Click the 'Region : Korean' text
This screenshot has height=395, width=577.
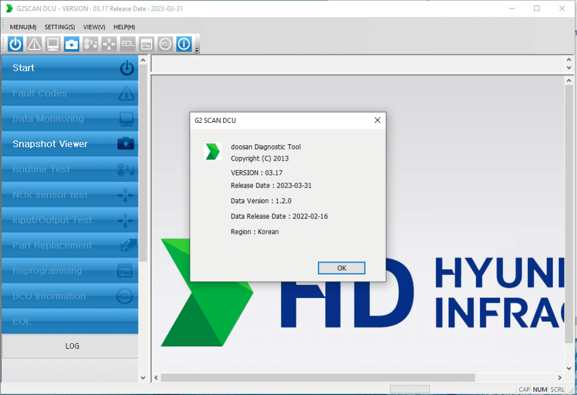(x=255, y=232)
